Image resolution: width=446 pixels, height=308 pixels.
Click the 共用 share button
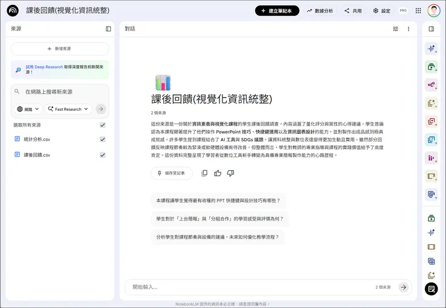[x=353, y=11]
